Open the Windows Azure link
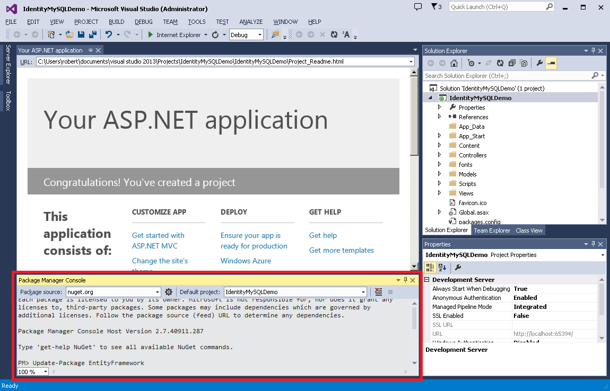Screen dimensions: 610x391 246,261
